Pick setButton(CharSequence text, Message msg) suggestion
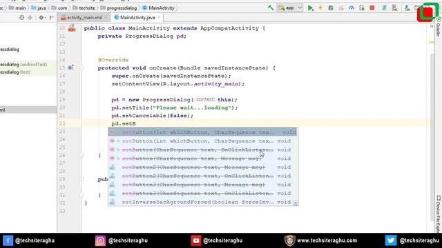 coord(202,158)
